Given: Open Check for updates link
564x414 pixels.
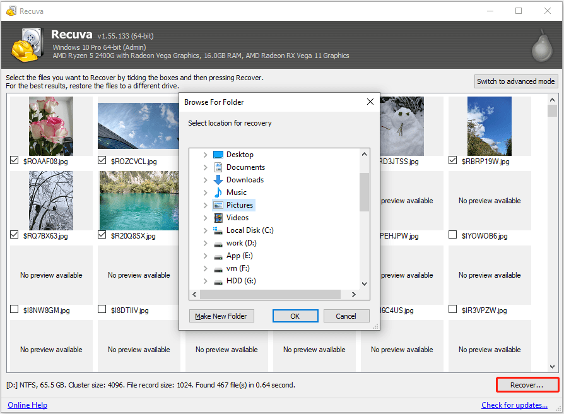Looking at the screenshot, I should coord(514,405).
